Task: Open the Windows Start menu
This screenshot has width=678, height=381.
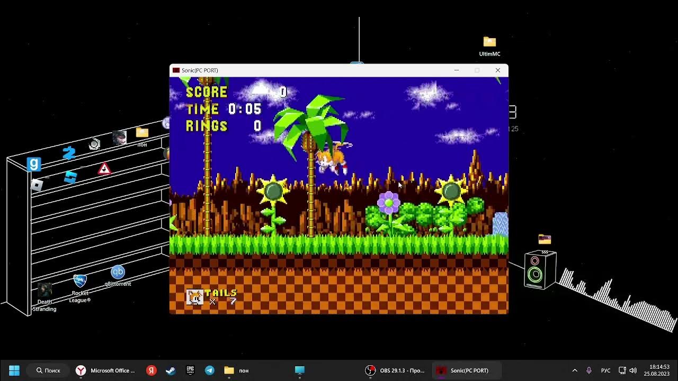Action: 14,370
